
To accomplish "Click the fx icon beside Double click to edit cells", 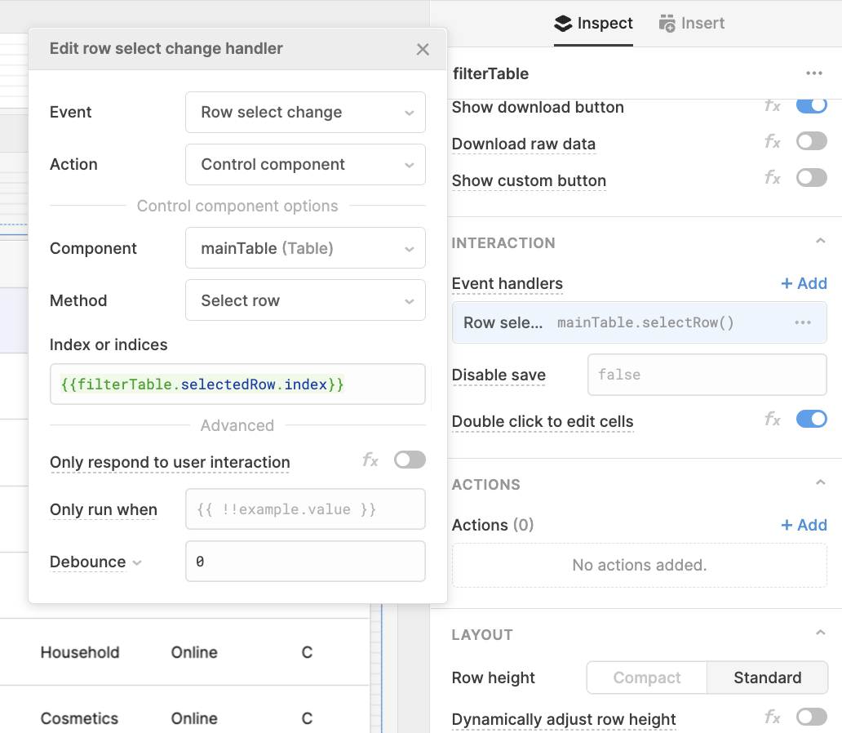I will (772, 419).
